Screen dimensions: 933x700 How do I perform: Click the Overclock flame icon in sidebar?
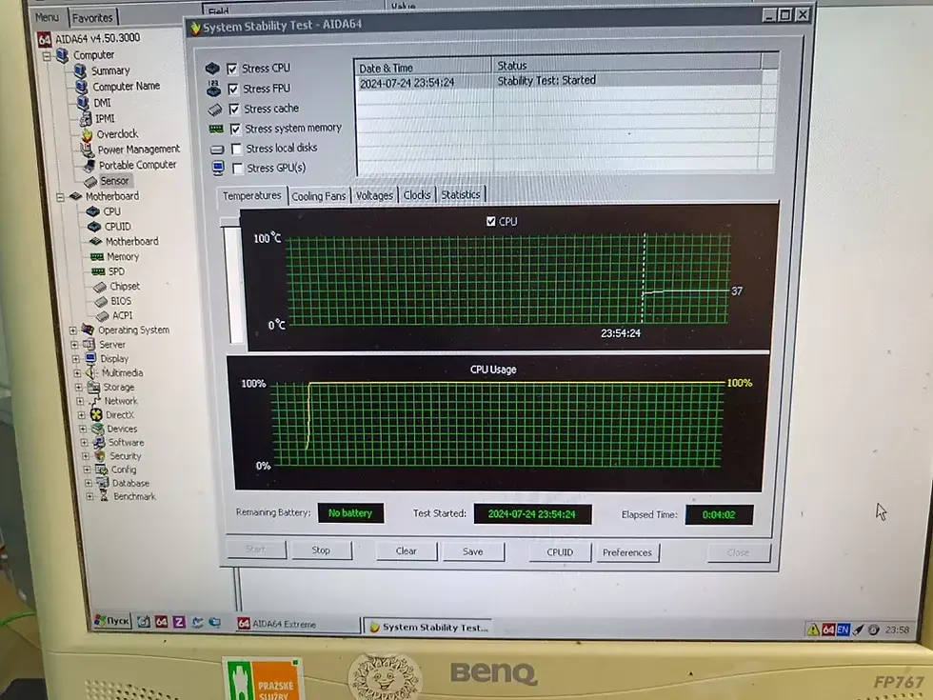[87, 134]
